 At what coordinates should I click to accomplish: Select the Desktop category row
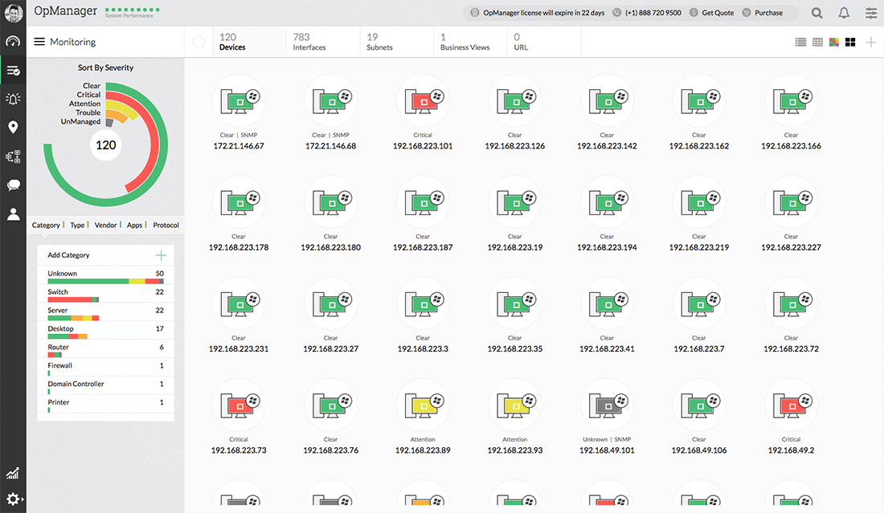point(105,331)
